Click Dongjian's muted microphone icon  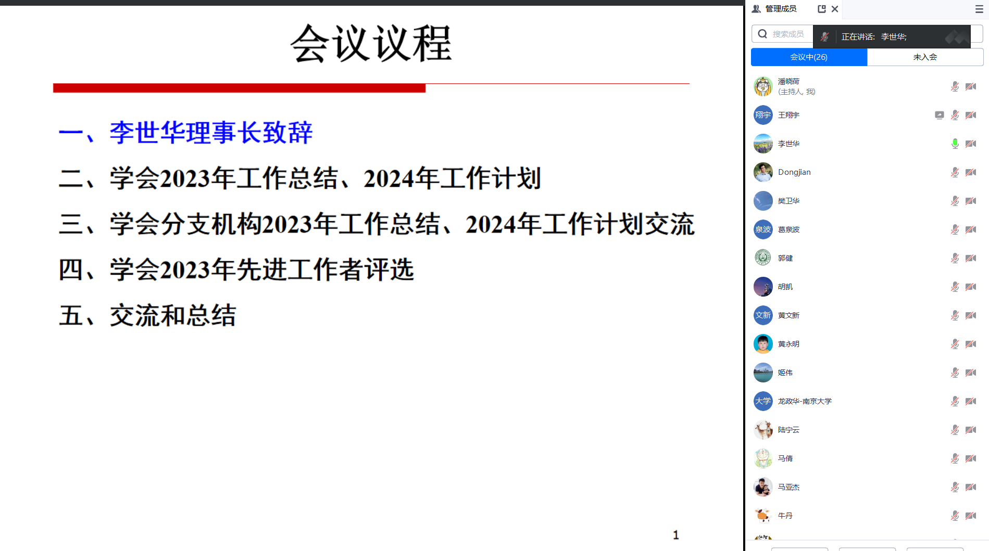[x=955, y=172]
